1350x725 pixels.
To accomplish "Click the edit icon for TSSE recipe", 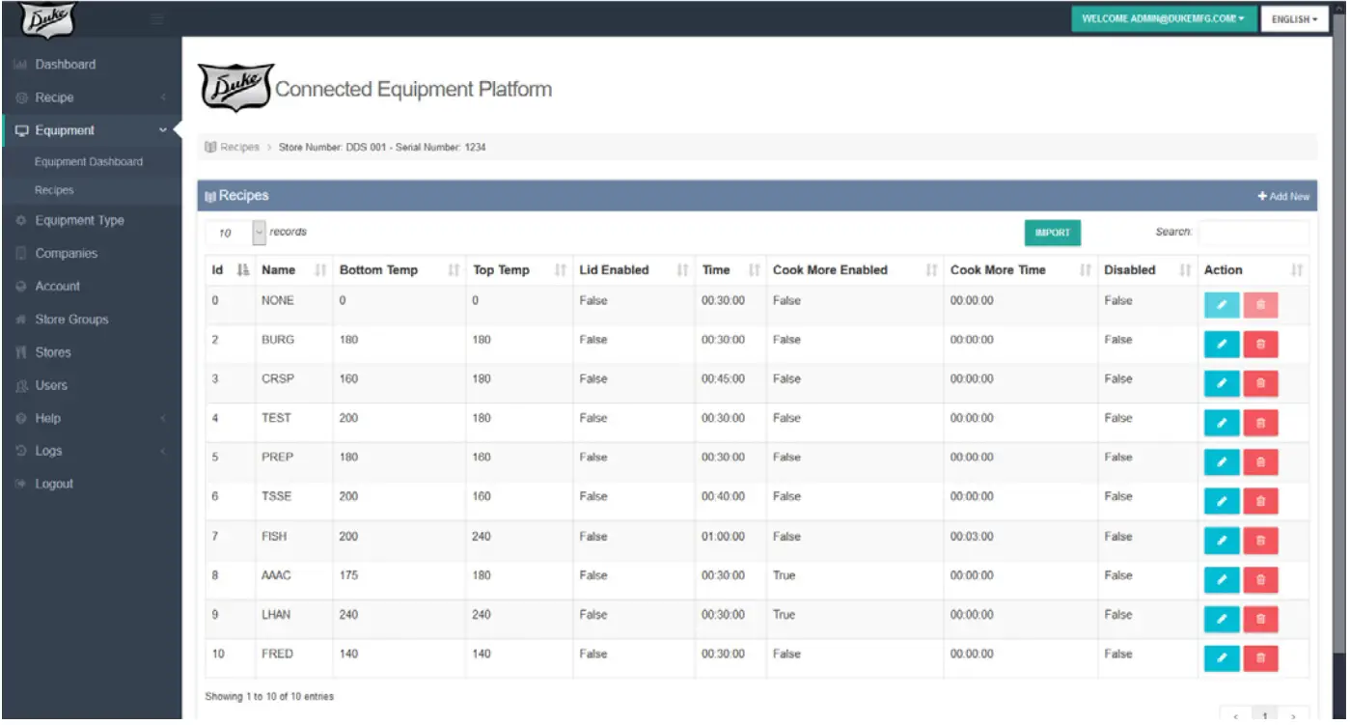I will coord(1221,501).
